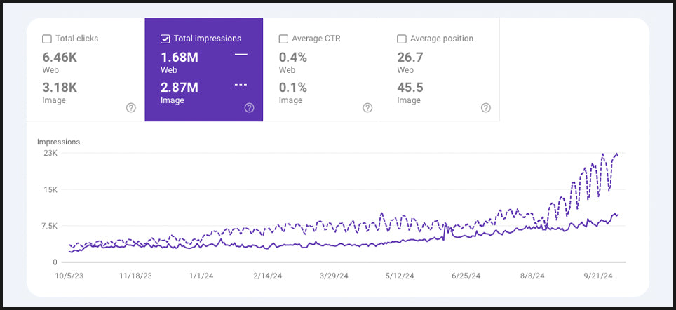Click the 3.18K Image clicks value
This screenshot has height=310, width=676.
[x=59, y=88]
